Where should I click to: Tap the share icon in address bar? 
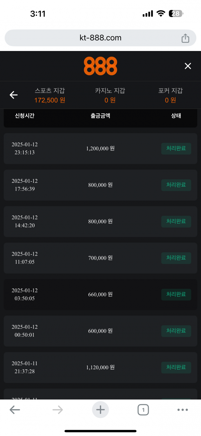185,38
